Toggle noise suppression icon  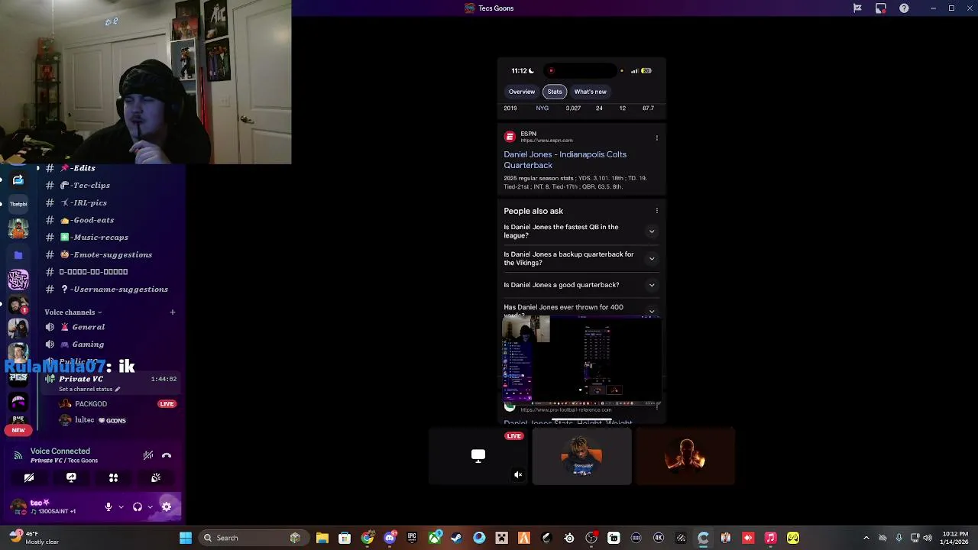point(147,455)
